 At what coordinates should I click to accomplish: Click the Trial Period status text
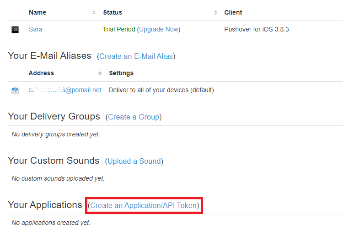[x=119, y=29]
